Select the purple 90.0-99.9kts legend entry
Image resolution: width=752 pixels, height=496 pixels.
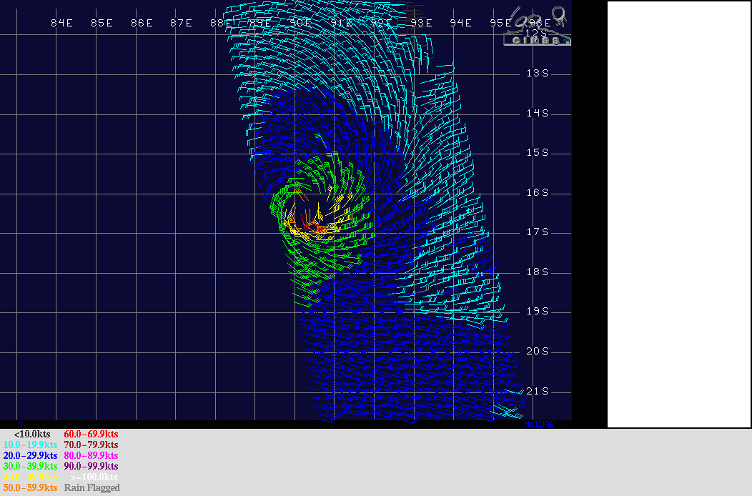(x=91, y=466)
